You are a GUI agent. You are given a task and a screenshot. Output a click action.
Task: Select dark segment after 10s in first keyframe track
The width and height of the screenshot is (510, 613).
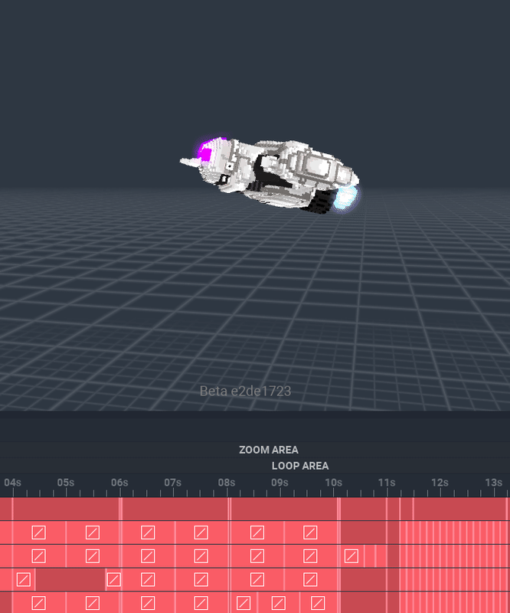[x=364, y=533]
